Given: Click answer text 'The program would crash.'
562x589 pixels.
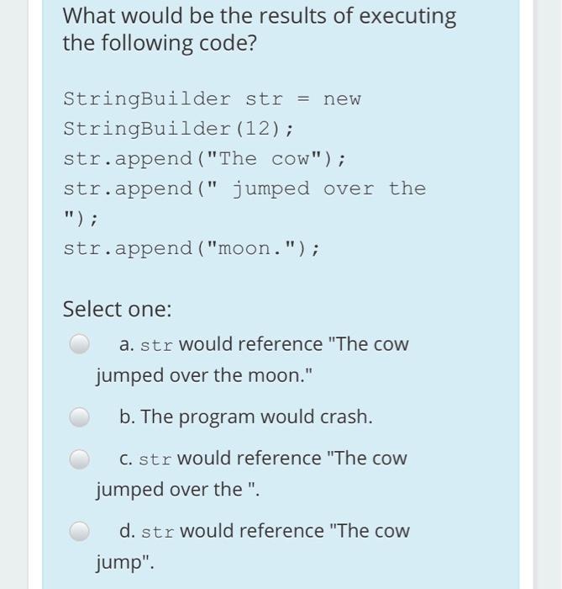Looking at the screenshot, I should click(x=257, y=417).
